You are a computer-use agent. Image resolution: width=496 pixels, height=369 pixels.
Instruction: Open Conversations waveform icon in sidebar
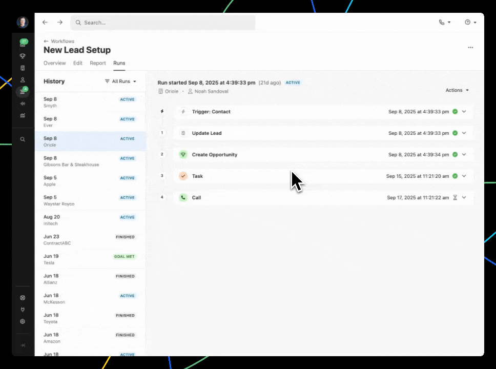(x=23, y=104)
